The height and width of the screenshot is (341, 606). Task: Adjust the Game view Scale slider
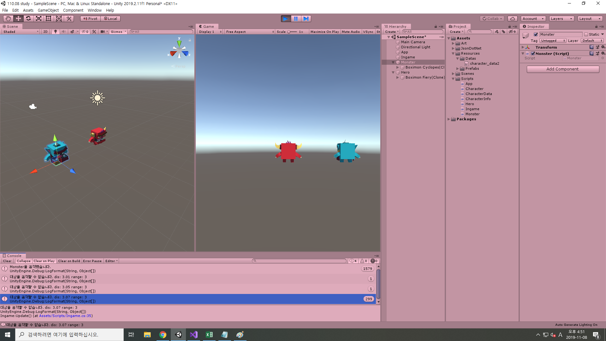pyautogui.click(x=292, y=32)
